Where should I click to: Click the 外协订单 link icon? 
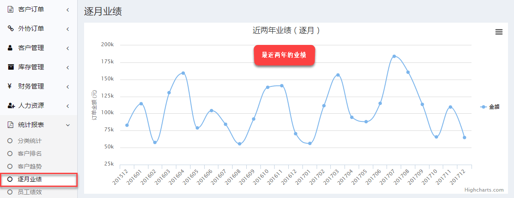(10, 29)
